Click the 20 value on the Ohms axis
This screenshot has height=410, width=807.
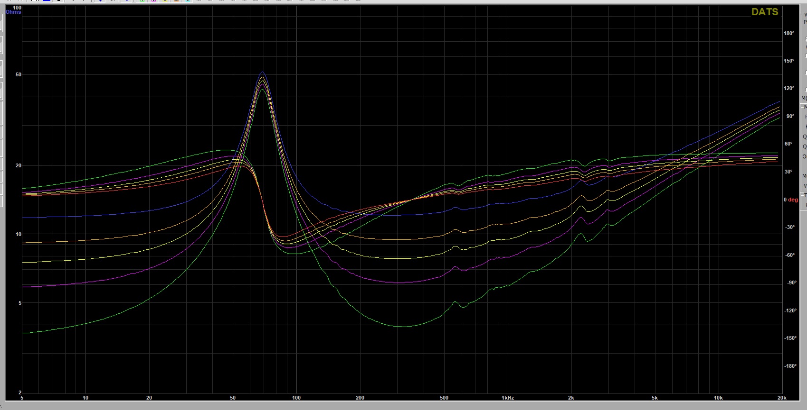point(19,166)
